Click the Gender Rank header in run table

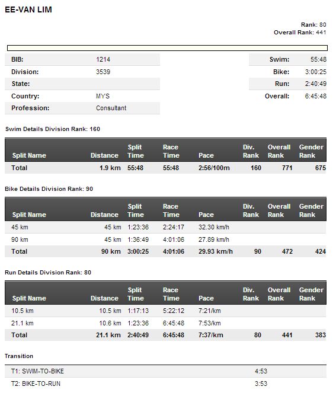tap(311, 294)
